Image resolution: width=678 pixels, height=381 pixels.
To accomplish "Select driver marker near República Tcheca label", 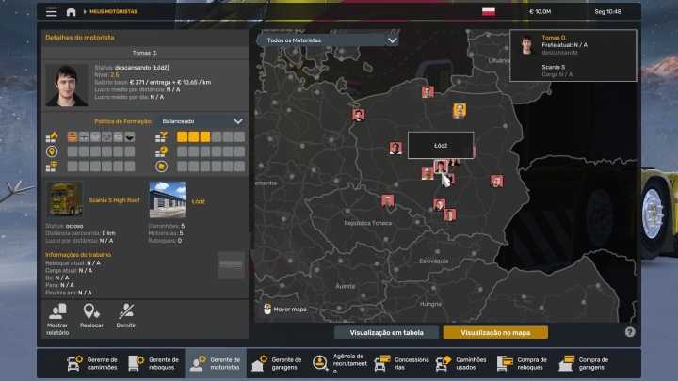I will (x=387, y=201).
